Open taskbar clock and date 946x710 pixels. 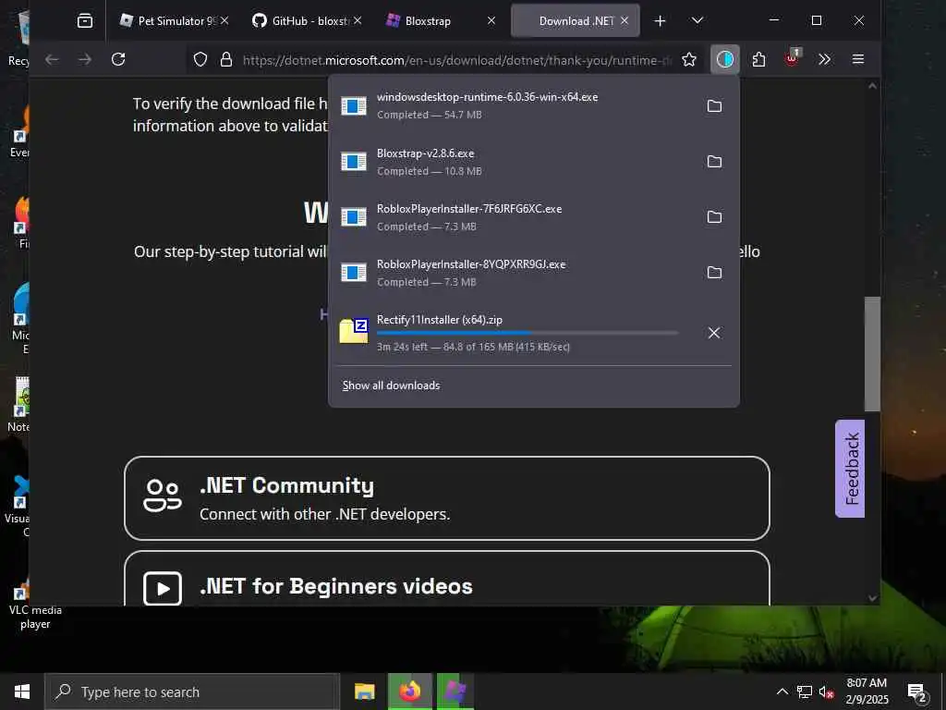click(867, 692)
